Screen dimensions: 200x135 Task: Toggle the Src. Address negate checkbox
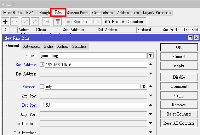click(x=42, y=64)
